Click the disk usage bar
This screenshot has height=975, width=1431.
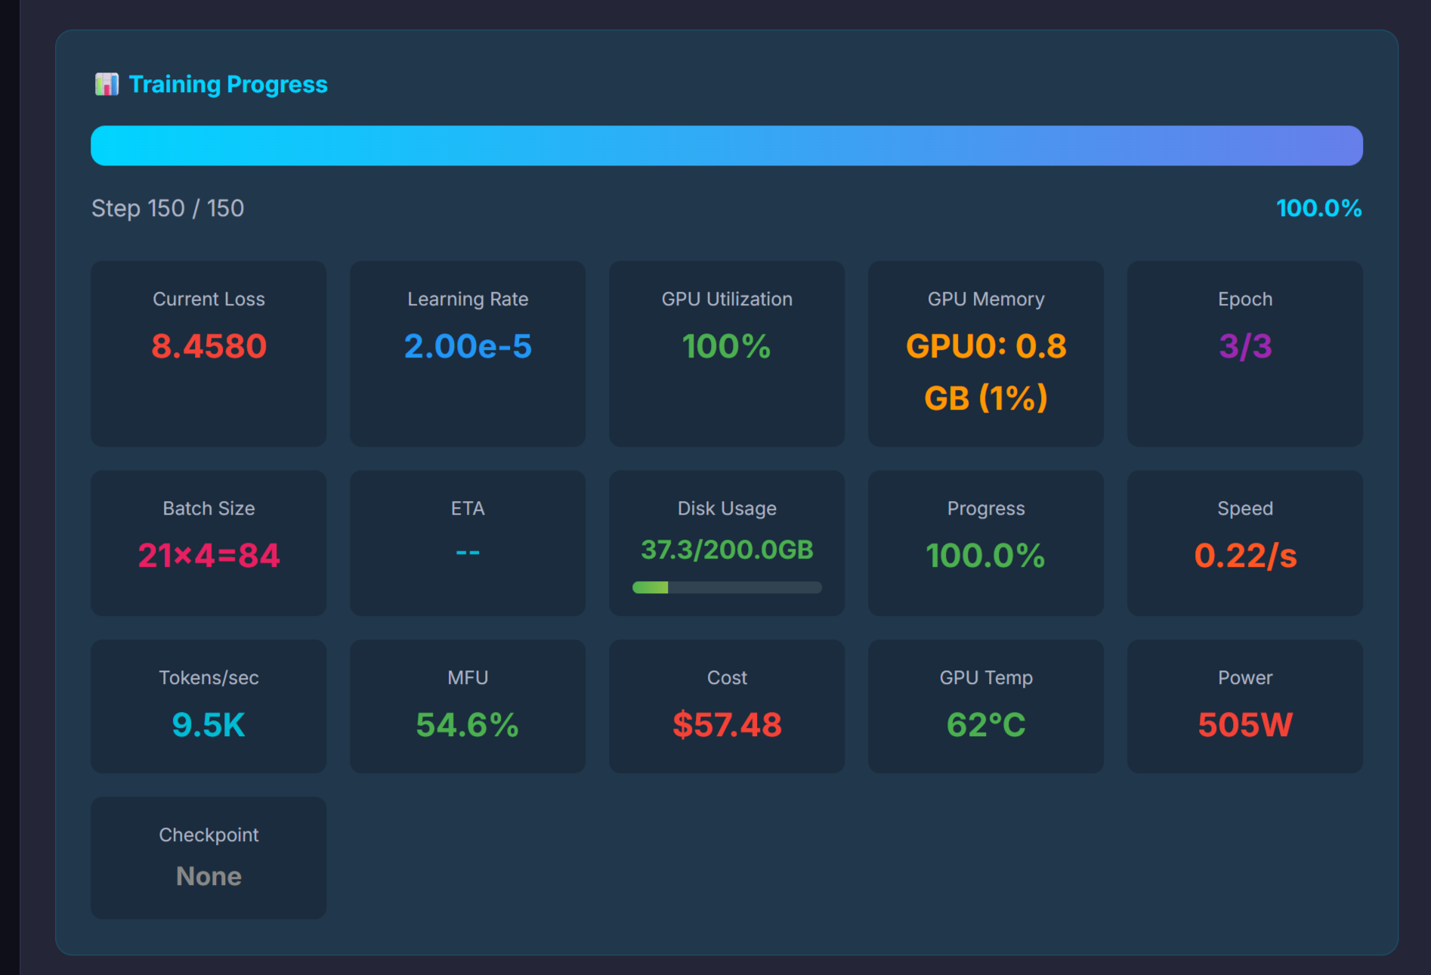coord(727,587)
